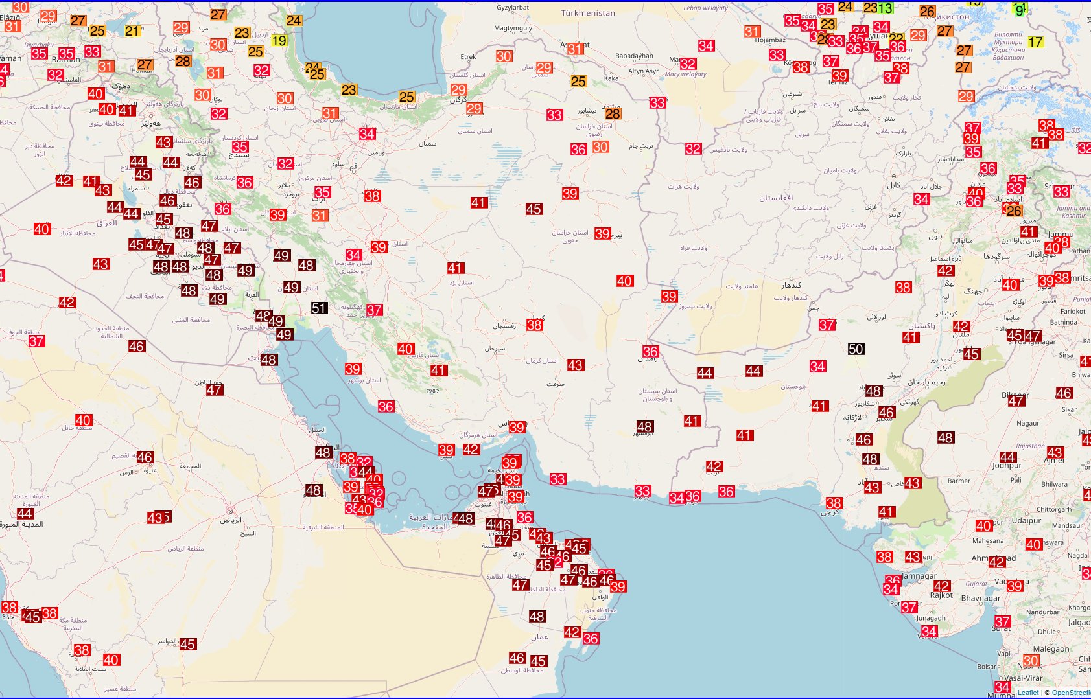1091x699 pixels.
Task: Open the Leaflet attribution link
Action: click(x=1028, y=693)
